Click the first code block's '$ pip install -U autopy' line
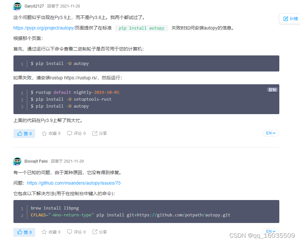Image resolution: width=300 pixels, height=242 pixels. click(60, 64)
